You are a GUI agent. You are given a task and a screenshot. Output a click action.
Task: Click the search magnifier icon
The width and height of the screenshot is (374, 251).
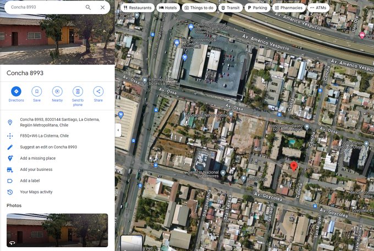tap(88, 8)
